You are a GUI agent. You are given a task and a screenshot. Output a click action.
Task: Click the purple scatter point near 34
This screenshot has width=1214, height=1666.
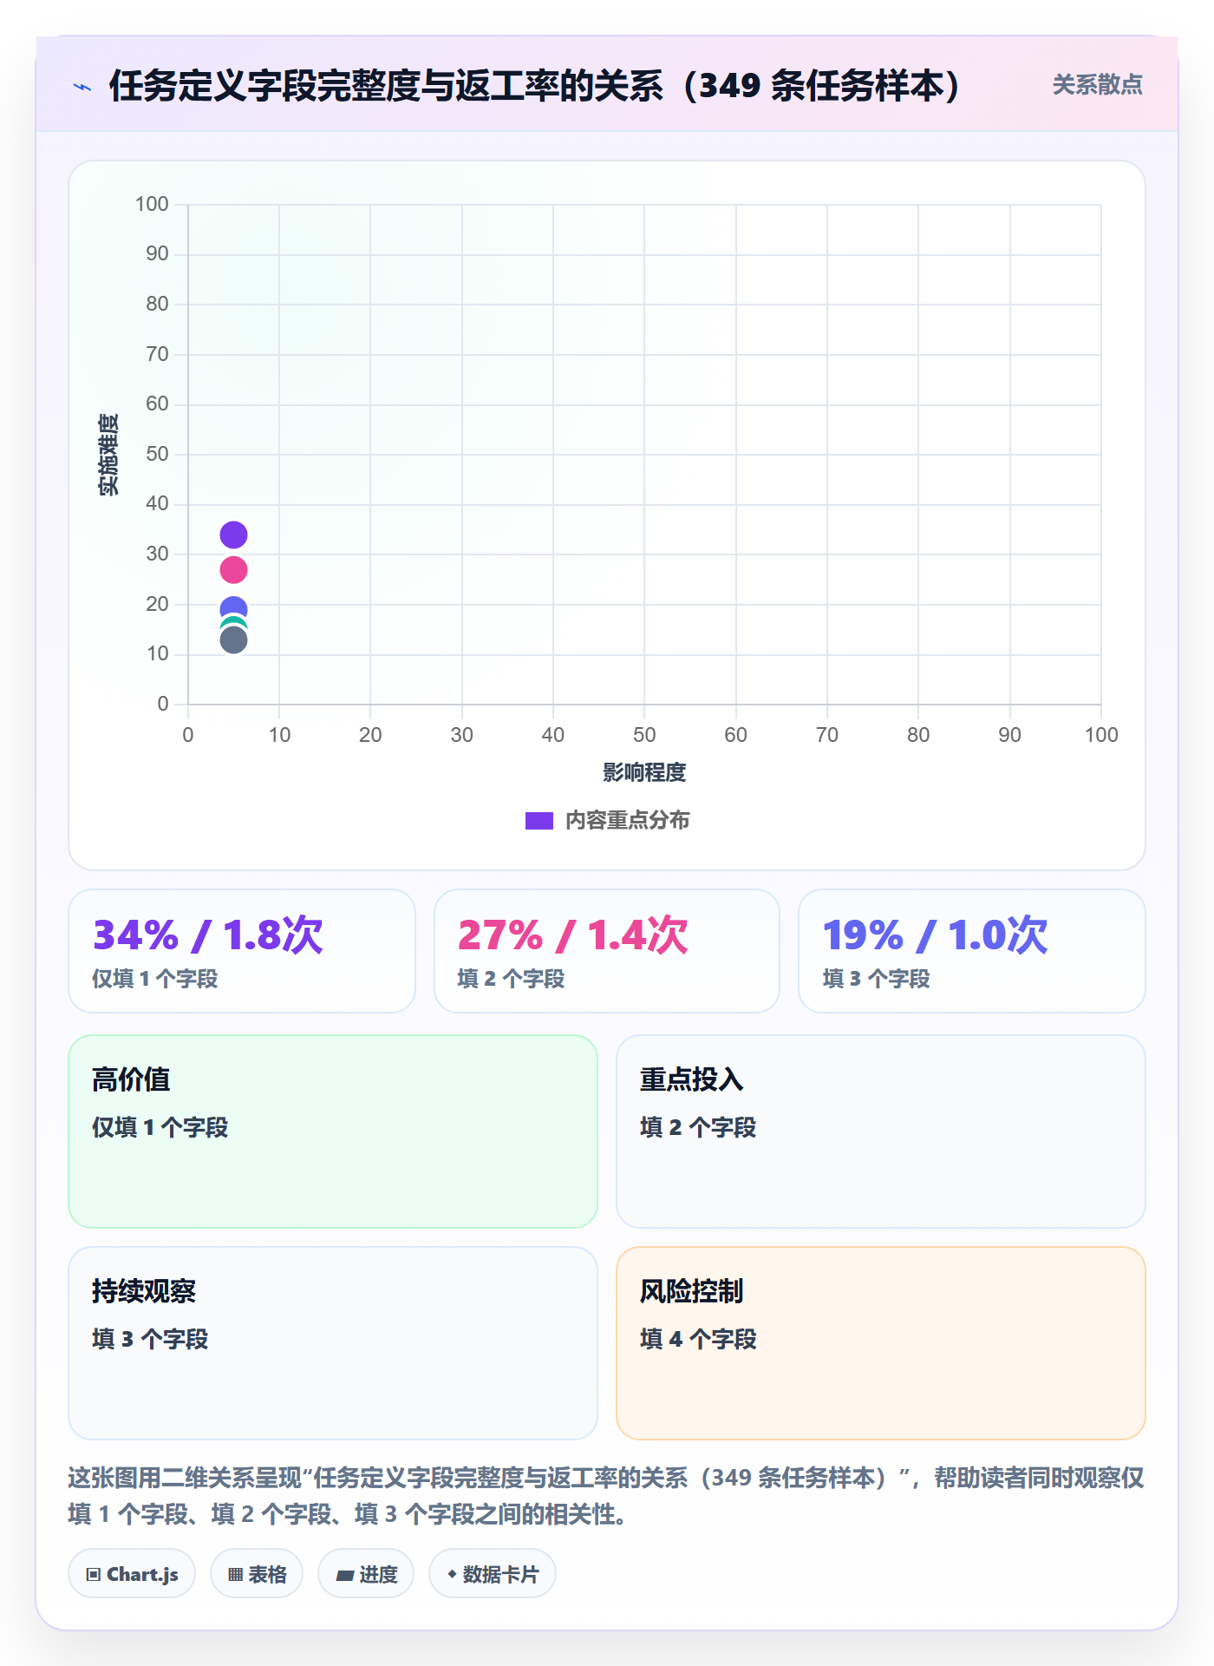pyautogui.click(x=233, y=535)
